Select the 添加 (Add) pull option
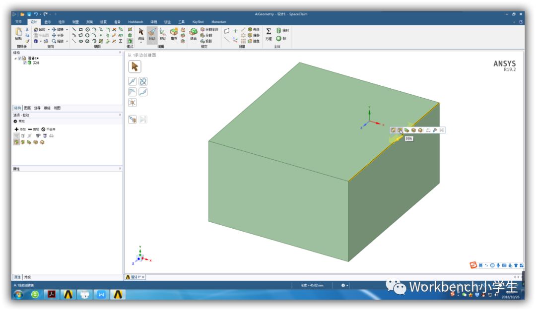This screenshot has width=536, height=311. coord(20,129)
